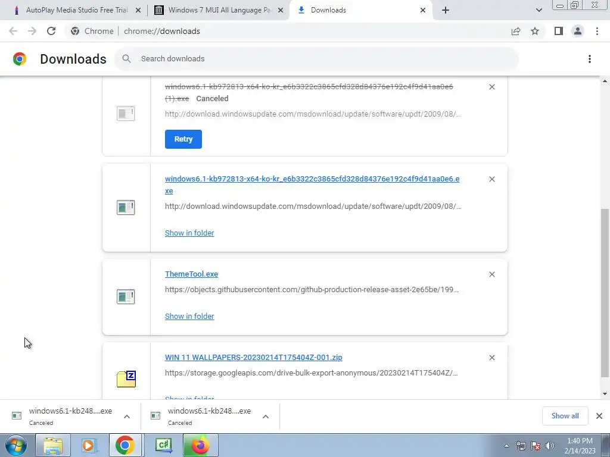Bookmark this page with the star icon

point(535,31)
